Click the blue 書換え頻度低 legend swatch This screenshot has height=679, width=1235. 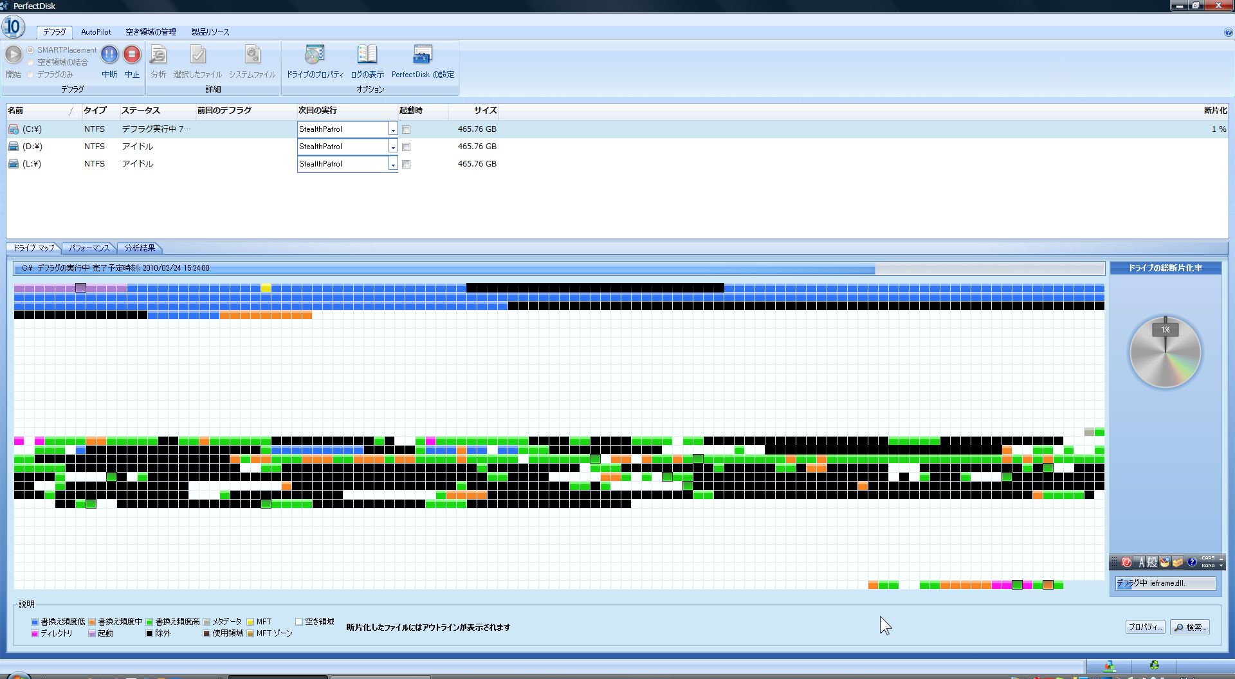coord(35,622)
